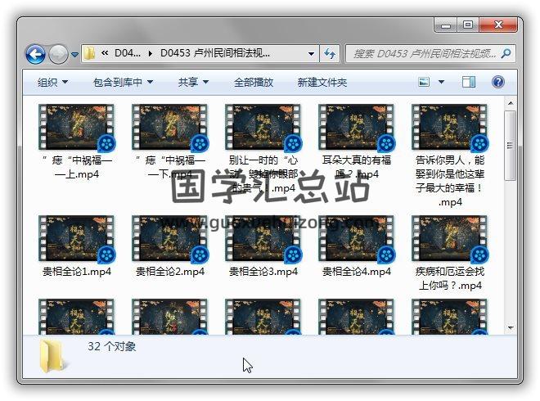This screenshot has height=401, width=540.
Task: Click the Forward navigation arrow button
Action: [58, 55]
